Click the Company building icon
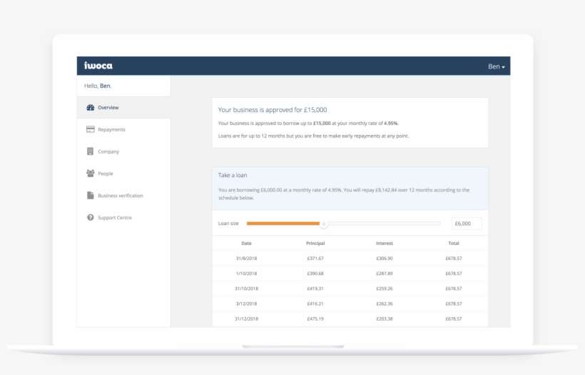 (x=90, y=151)
